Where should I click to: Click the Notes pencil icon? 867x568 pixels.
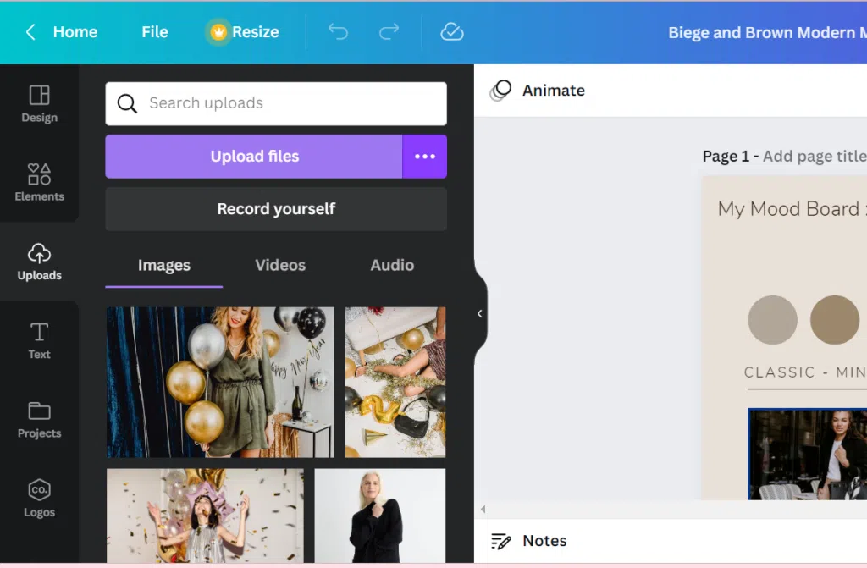click(501, 541)
